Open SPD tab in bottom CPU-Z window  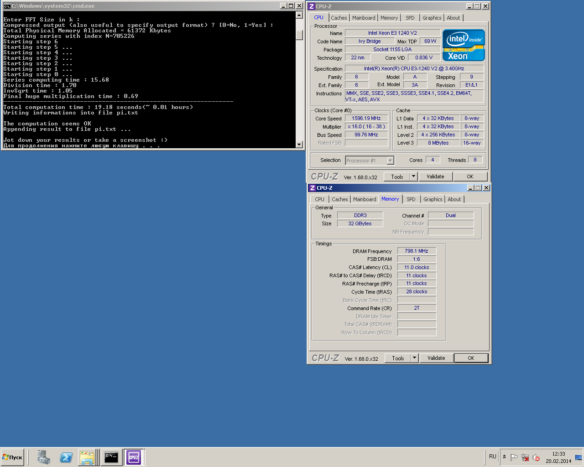point(411,199)
